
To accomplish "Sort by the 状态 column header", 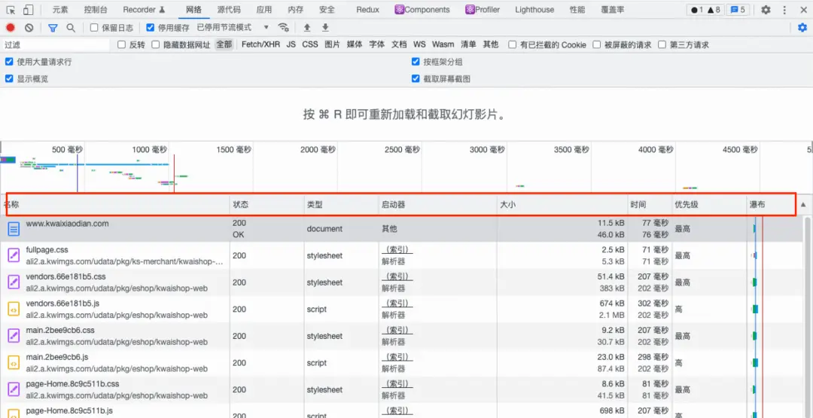I will [267, 205].
